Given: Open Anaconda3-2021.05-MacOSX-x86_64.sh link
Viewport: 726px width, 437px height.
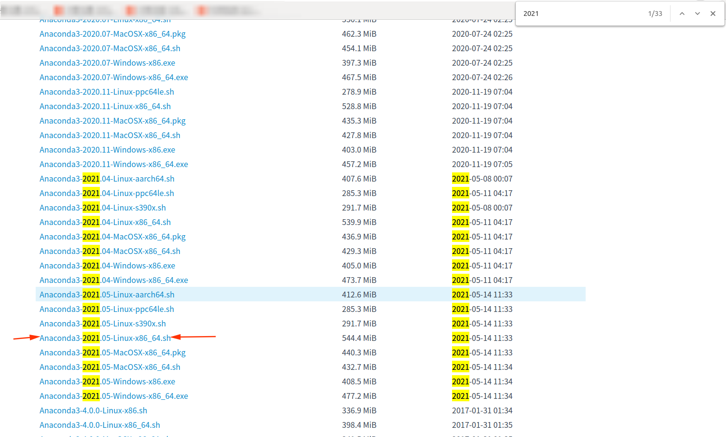Looking at the screenshot, I should pos(110,367).
